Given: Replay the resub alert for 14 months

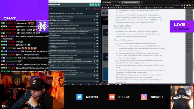Looking at the screenshot, I should tap(97, 30).
